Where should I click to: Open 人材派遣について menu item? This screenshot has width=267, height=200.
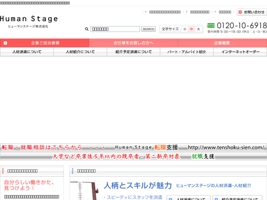point(27,52)
